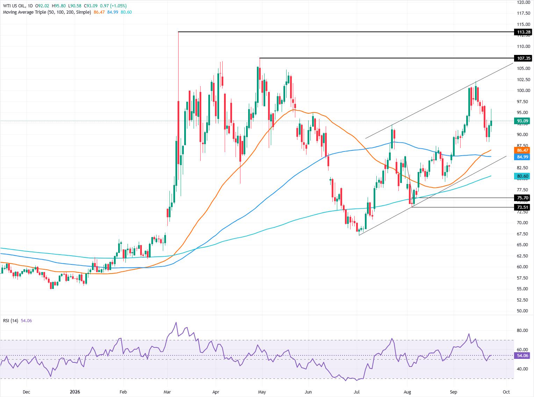The width and height of the screenshot is (534, 397).
Task: Click the open value O92.02
Action: [x=42, y=6]
